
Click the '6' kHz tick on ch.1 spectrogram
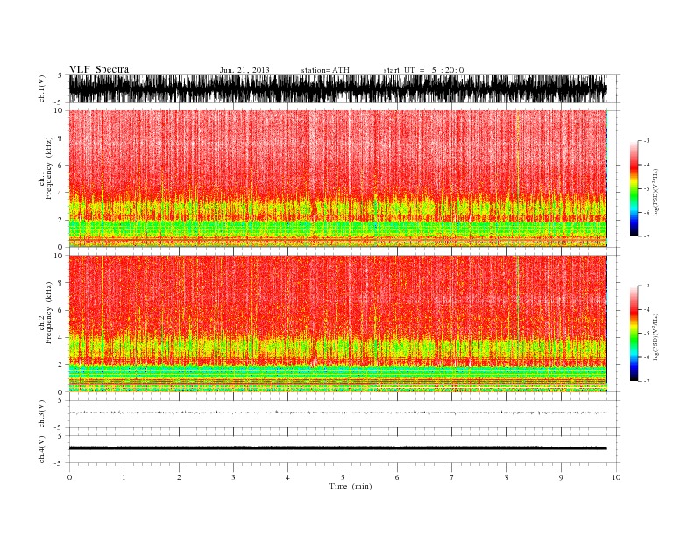pos(60,166)
